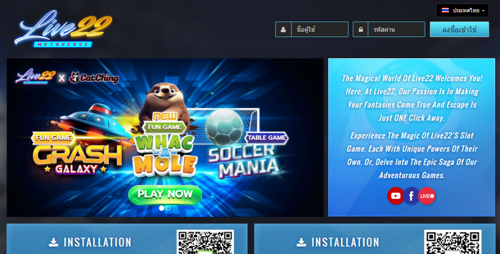This screenshot has width=500, height=254.
Task: Switch to the second banner carousel dot
Action: [x=168, y=208]
